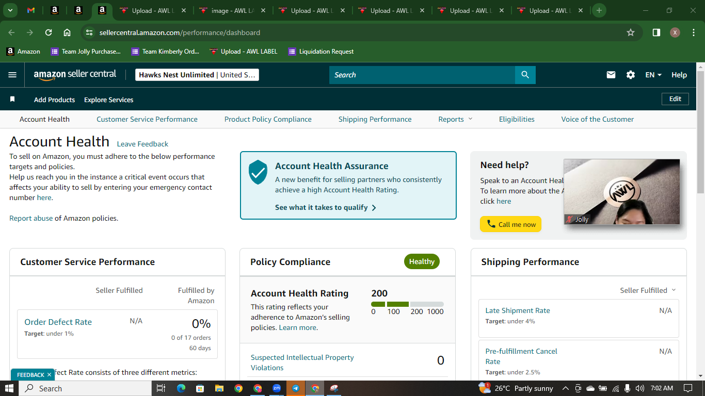Screen dimensions: 705x396
Task: Open the Seller Fulfilled dropdown in Shipping Performance
Action: coord(648,290)
